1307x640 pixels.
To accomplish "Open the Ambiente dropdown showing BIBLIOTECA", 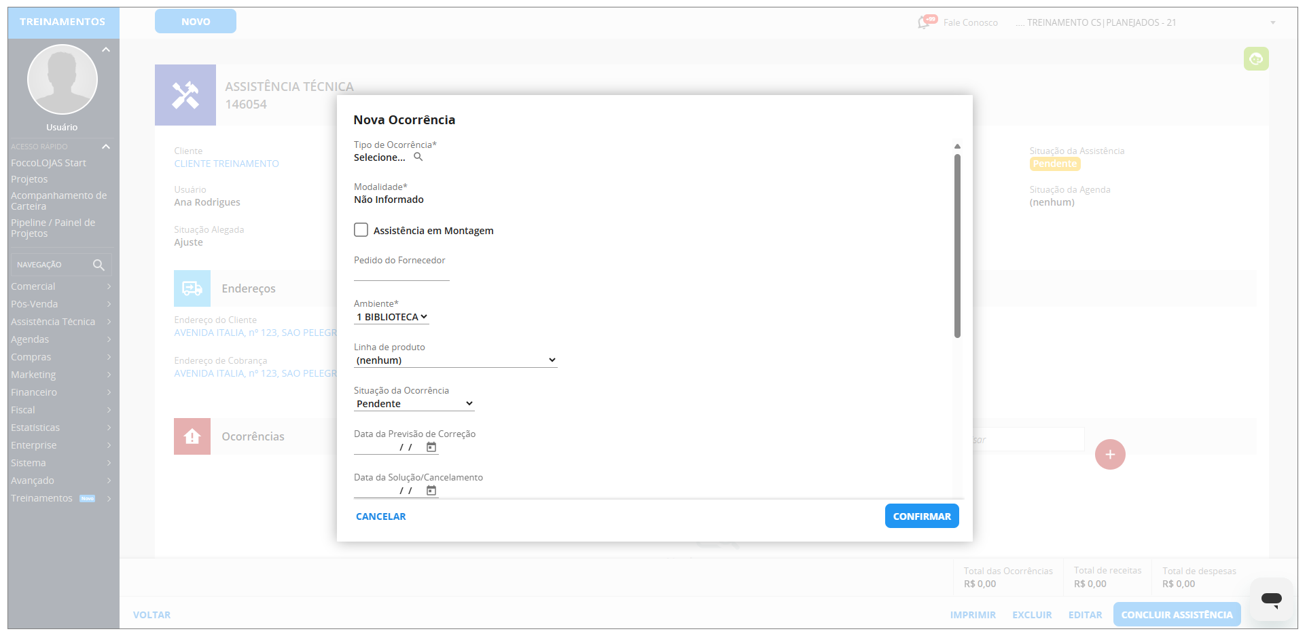I will click(392, 317).
